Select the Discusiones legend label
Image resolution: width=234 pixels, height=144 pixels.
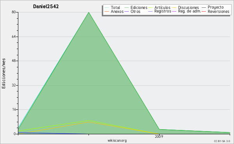click(188, 7)
